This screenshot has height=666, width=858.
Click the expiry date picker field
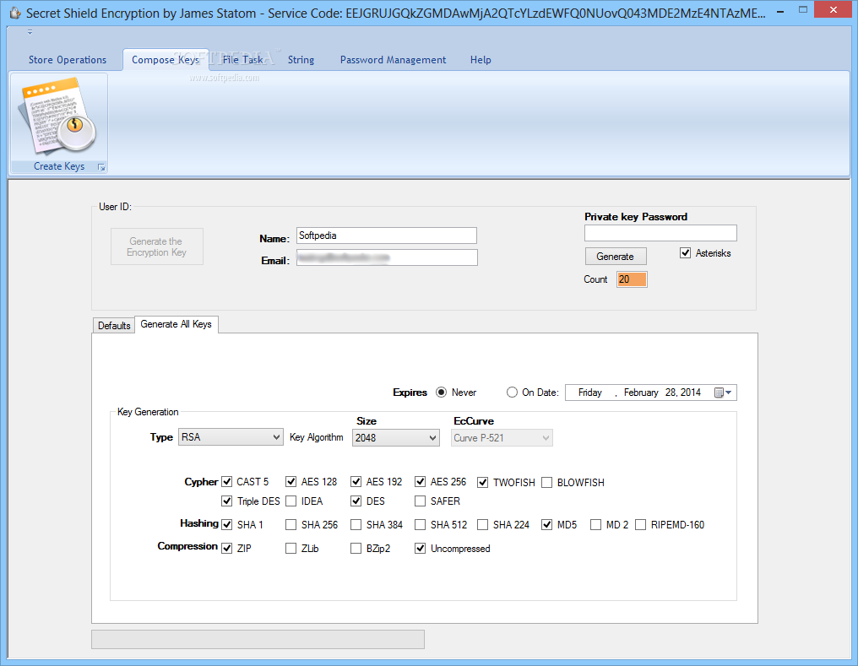pyautogui.click(x=650, y=393)
